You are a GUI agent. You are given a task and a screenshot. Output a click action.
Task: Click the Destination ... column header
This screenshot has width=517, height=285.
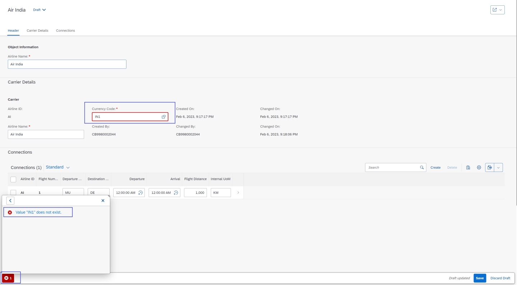[98, 179]
